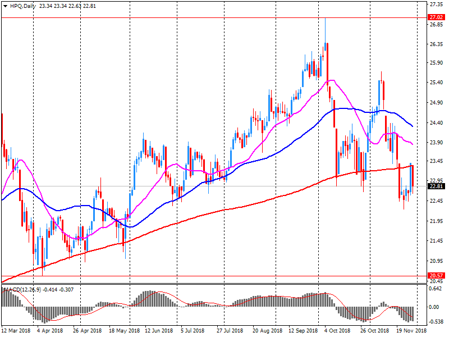Click the 21.95 price axis label
The width and height of the screenshot is (449, 337).
click(436, 221)
